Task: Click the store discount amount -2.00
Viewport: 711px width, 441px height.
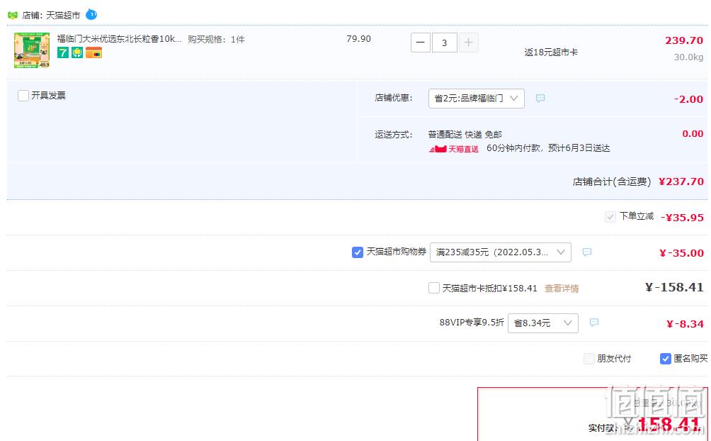Action: (x=688, y=99)
